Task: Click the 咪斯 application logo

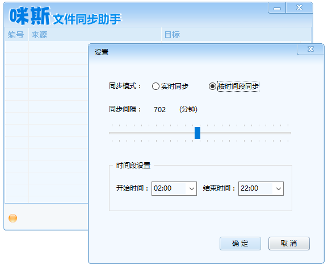Action: pyautogui.click(x=30, y=16)
